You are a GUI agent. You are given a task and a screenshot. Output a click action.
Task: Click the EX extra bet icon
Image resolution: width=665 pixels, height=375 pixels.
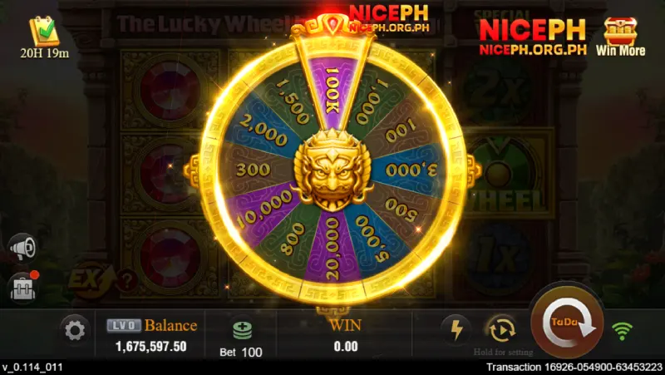click(x=88, y=279)
